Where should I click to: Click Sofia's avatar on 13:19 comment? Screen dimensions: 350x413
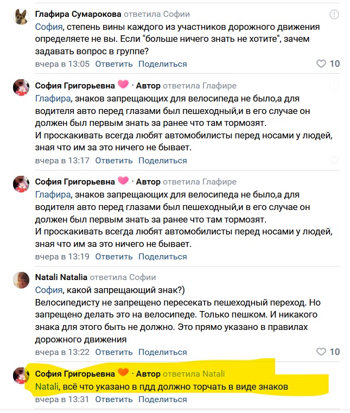click(x=21, y=185)
